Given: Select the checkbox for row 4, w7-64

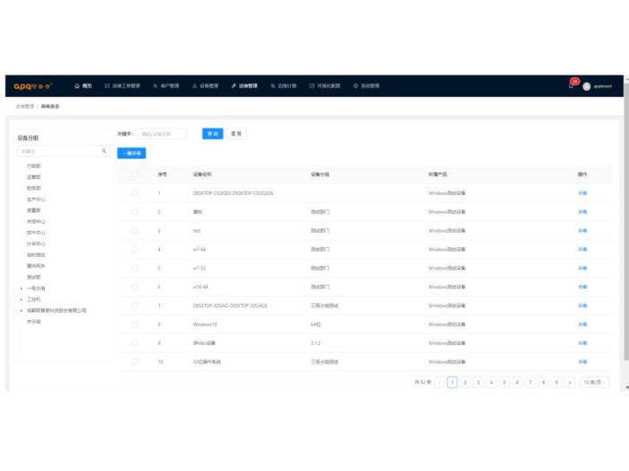Looking at the screenshot, I should pyautogui.click(x=135, y=249).
